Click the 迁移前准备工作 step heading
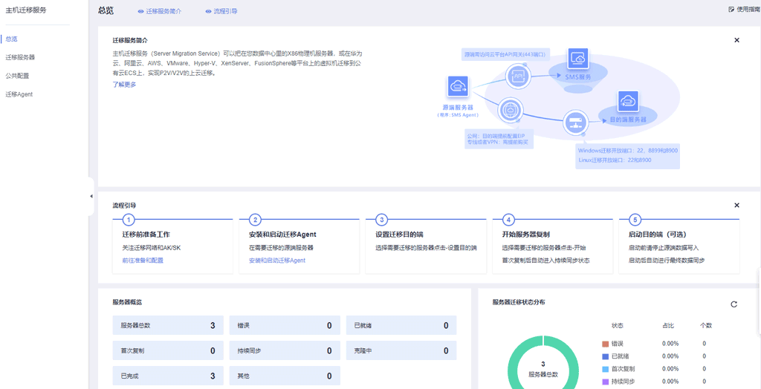Image resolution: width=761 pixels, height=389 pixels. (x=146, y=235)
